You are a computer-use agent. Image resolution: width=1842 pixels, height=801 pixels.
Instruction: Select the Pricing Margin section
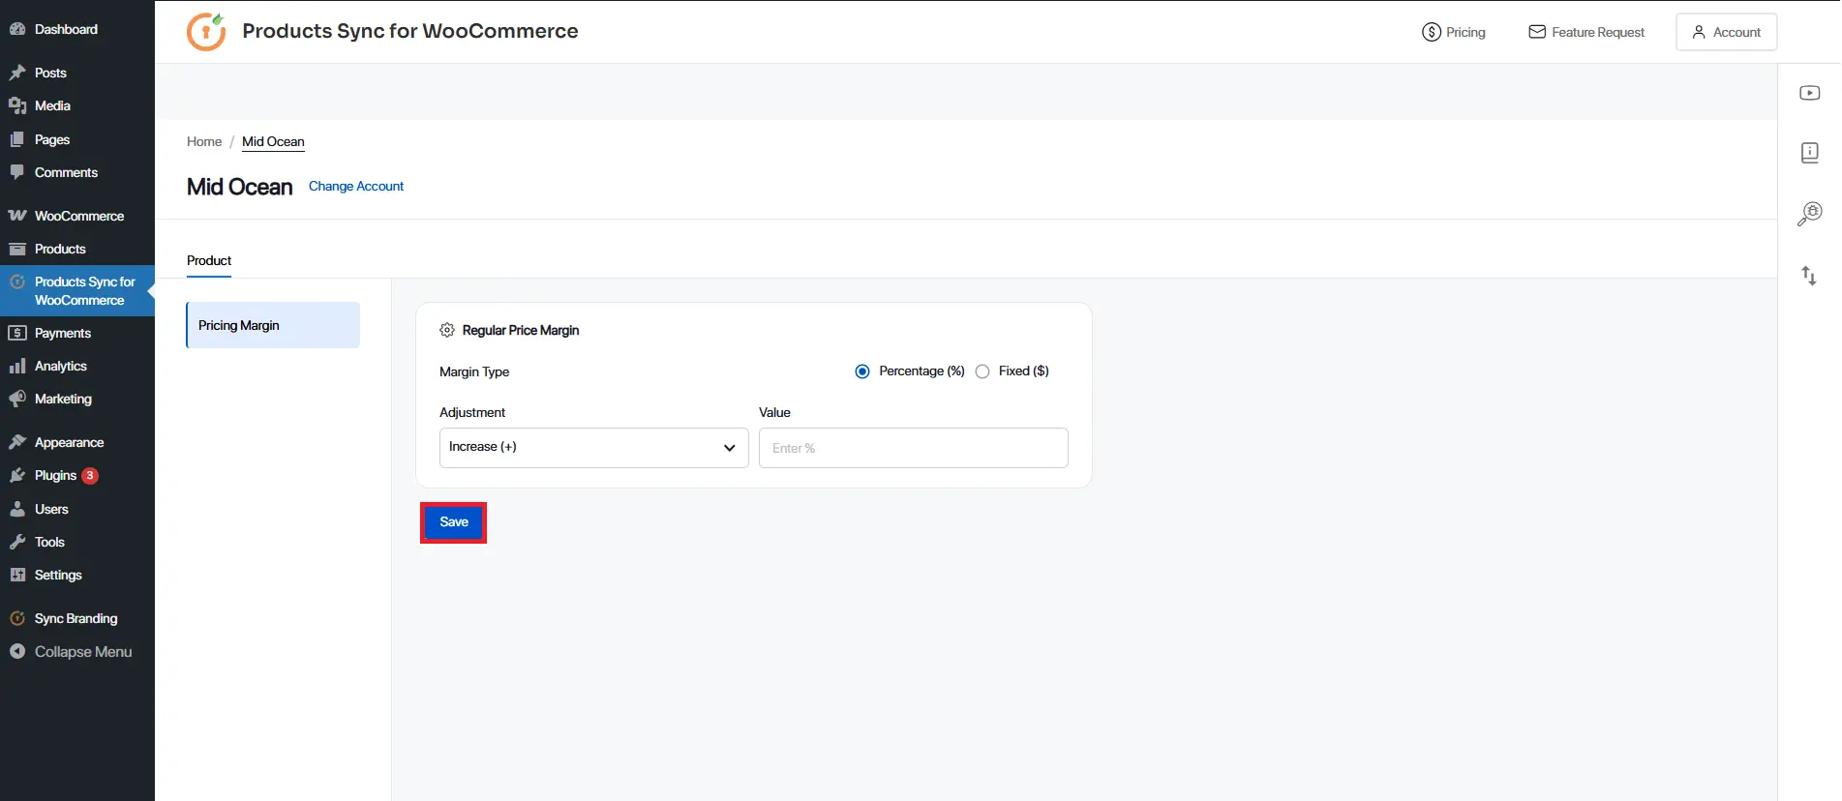273,325
